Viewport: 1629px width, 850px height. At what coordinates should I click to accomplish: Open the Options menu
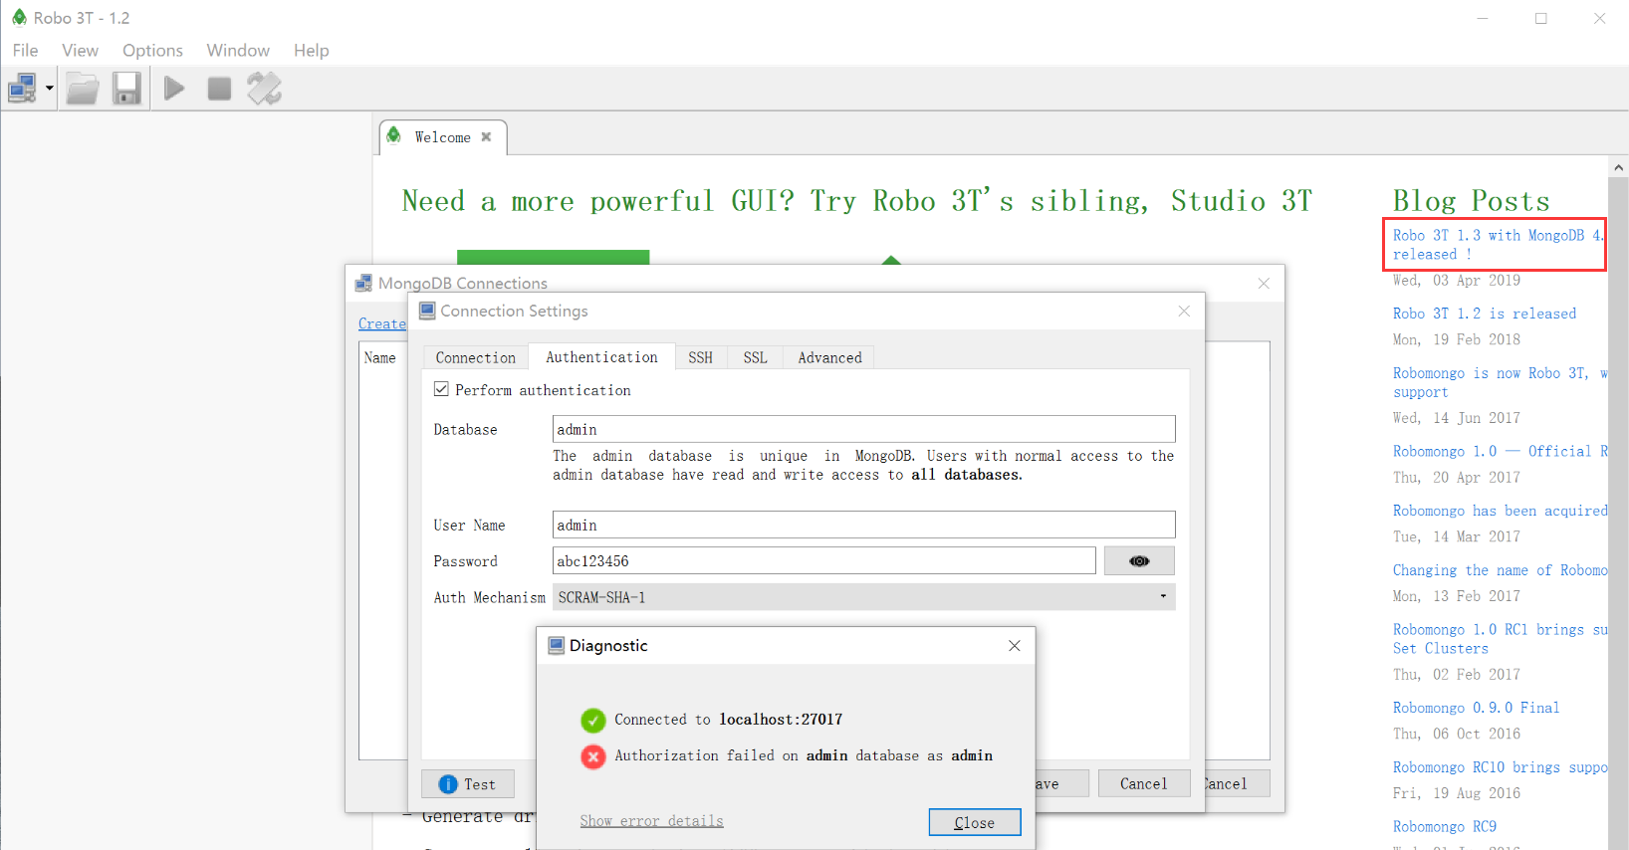tap(152, 50)
